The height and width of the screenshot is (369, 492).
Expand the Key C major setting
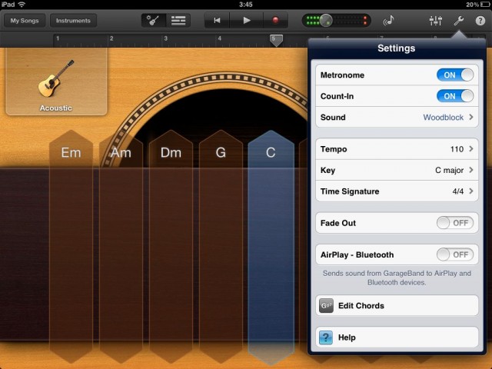[x=397, y=170]
